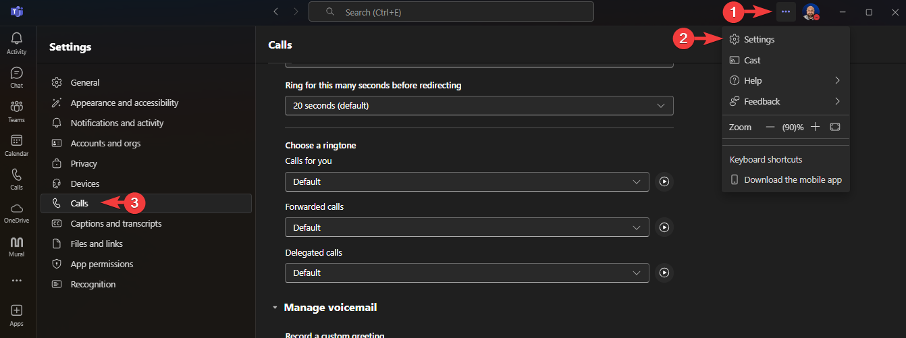Image resolution: width=906 pixels, height=338 pixels.
Task: Open the Activity feed in sidebar
Action: coord(17,44)
